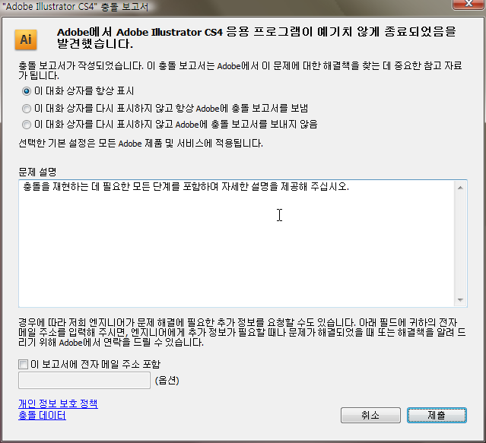Click inside the 문제 설명 text area
Viewport: 486px width, 443px height.
point(237,244)
